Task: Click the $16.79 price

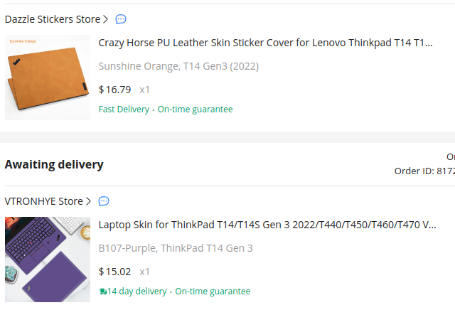Action: [x=115, y=90]
